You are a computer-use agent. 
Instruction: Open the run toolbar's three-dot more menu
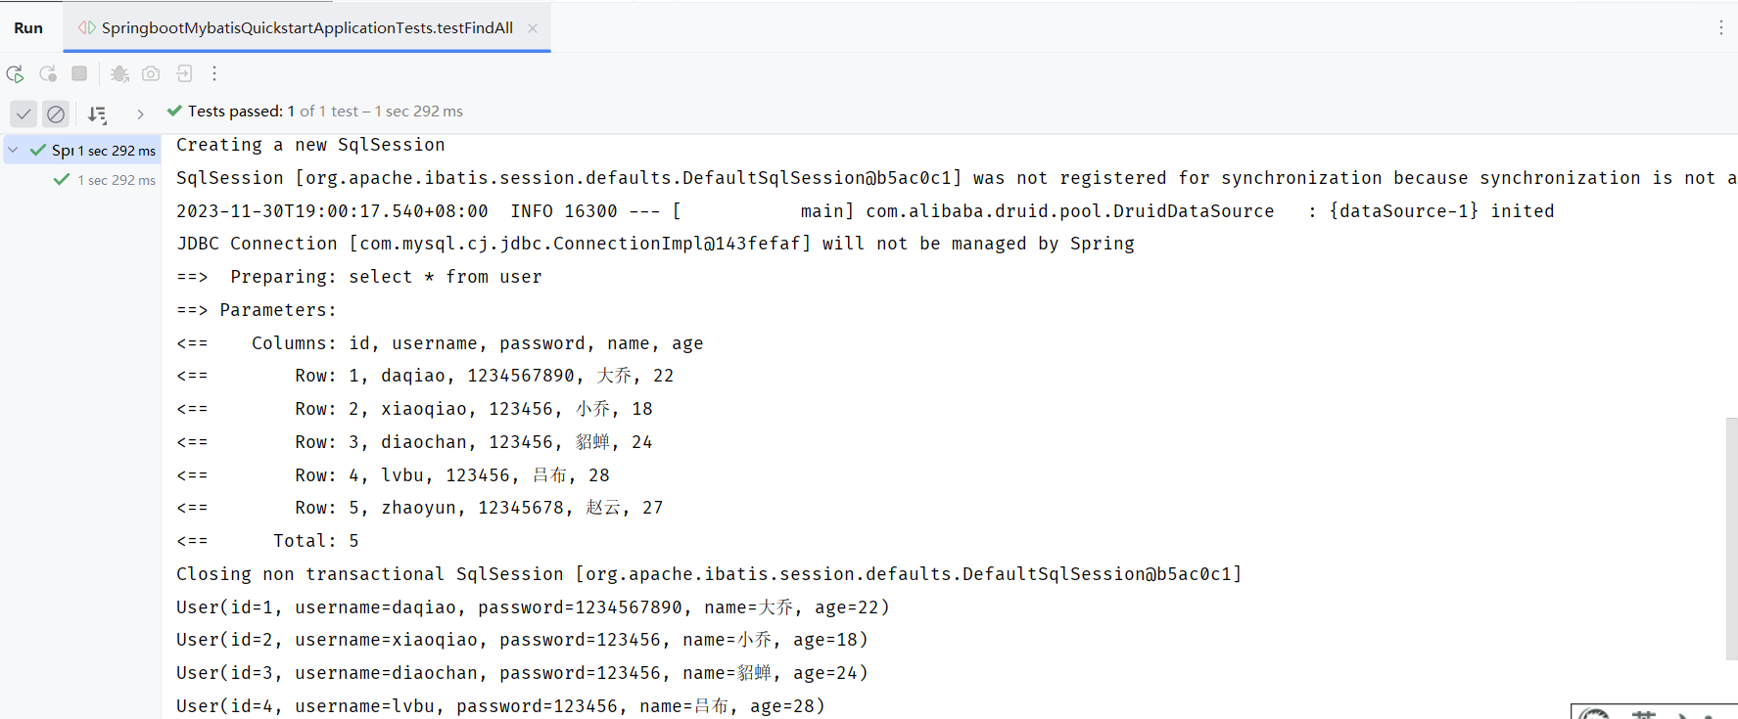[x=214, y=73]
